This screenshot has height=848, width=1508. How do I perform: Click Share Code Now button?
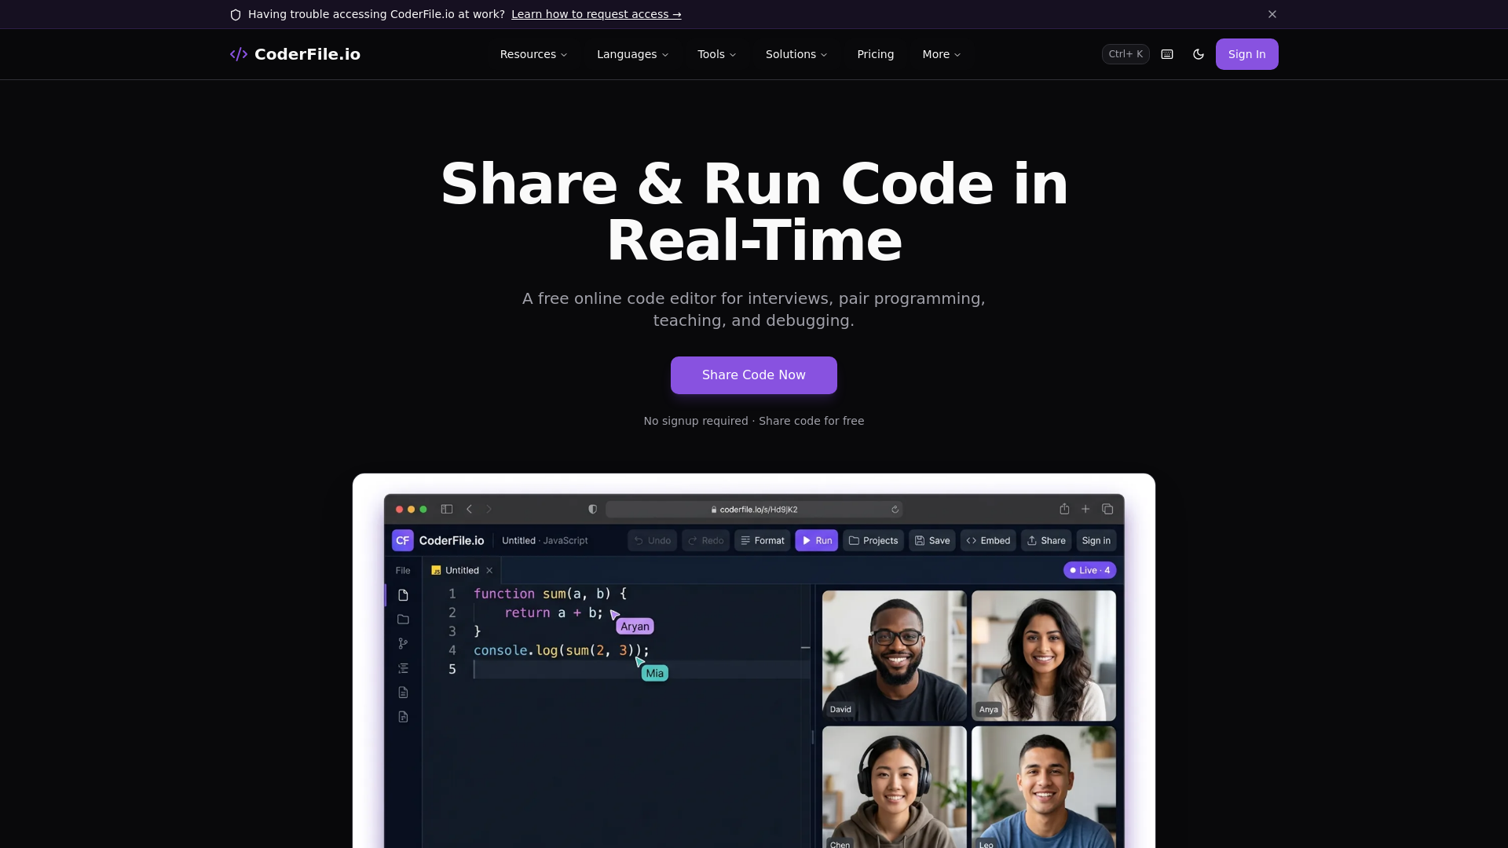tap(754, 375)
